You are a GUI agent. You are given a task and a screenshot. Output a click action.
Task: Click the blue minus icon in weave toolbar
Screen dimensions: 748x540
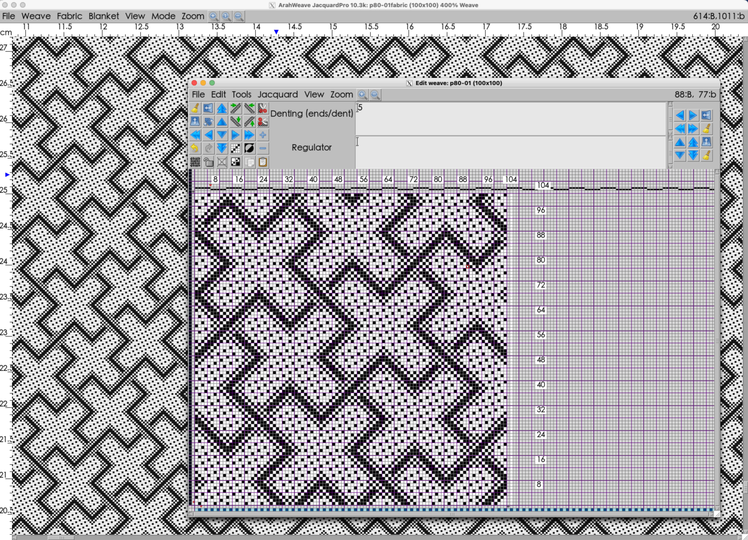click(x=263, y=149)
